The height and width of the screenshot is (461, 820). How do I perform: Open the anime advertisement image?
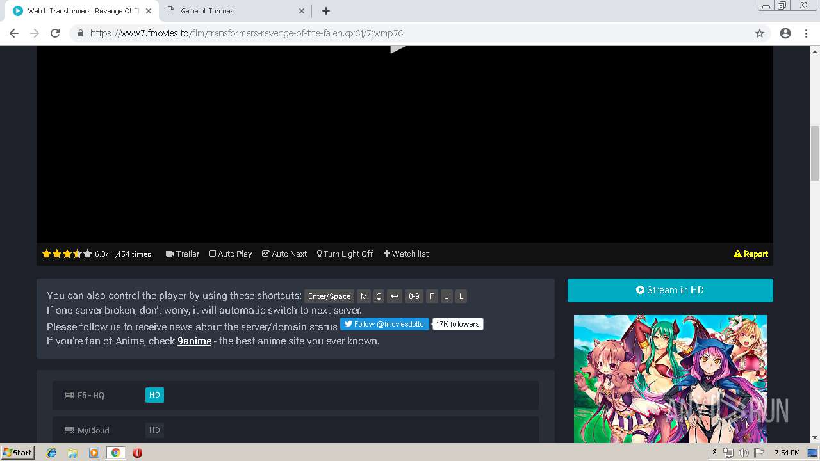670,378
